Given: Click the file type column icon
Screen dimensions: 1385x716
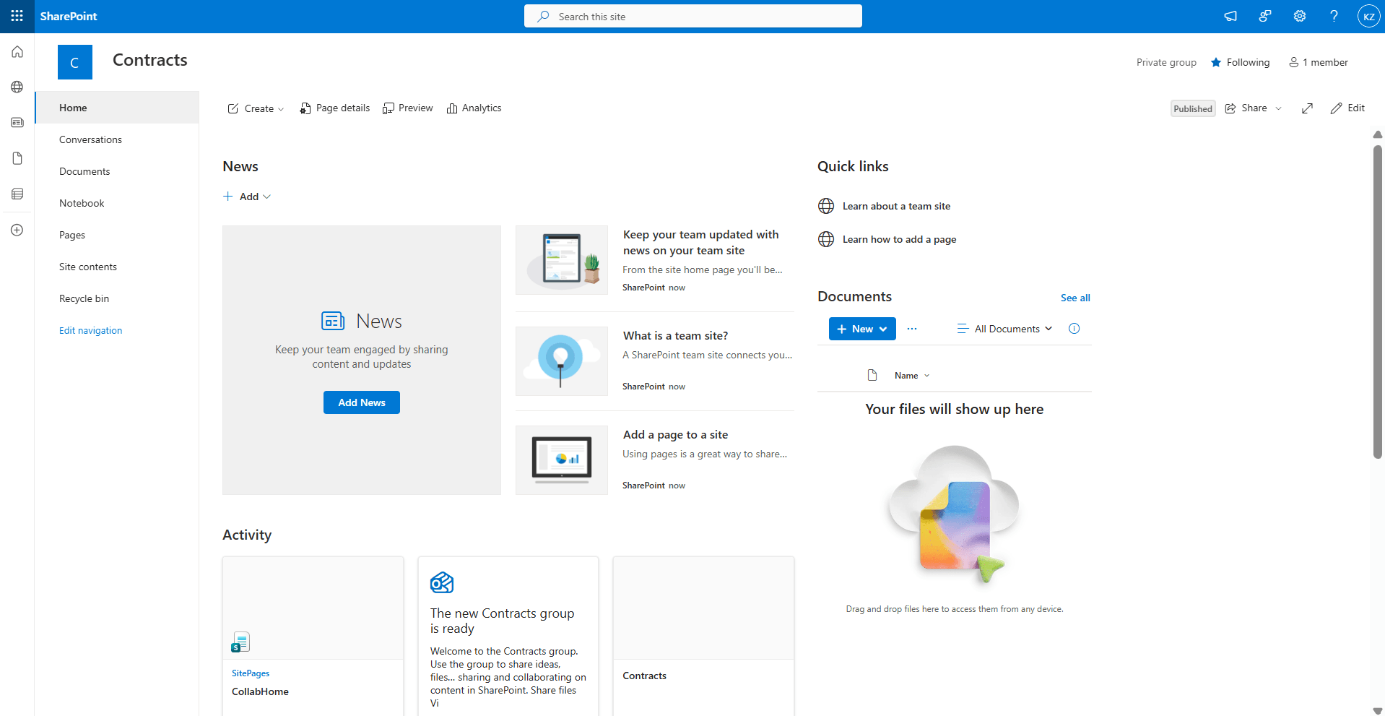Looking at the screenshot, I should click(872, 376).
